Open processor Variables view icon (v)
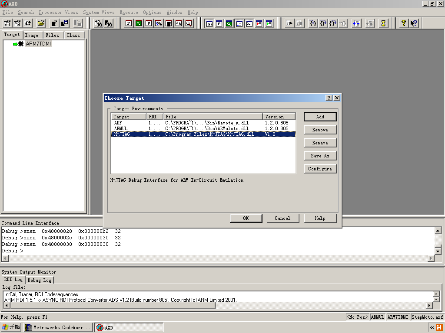 click(149, 23)
